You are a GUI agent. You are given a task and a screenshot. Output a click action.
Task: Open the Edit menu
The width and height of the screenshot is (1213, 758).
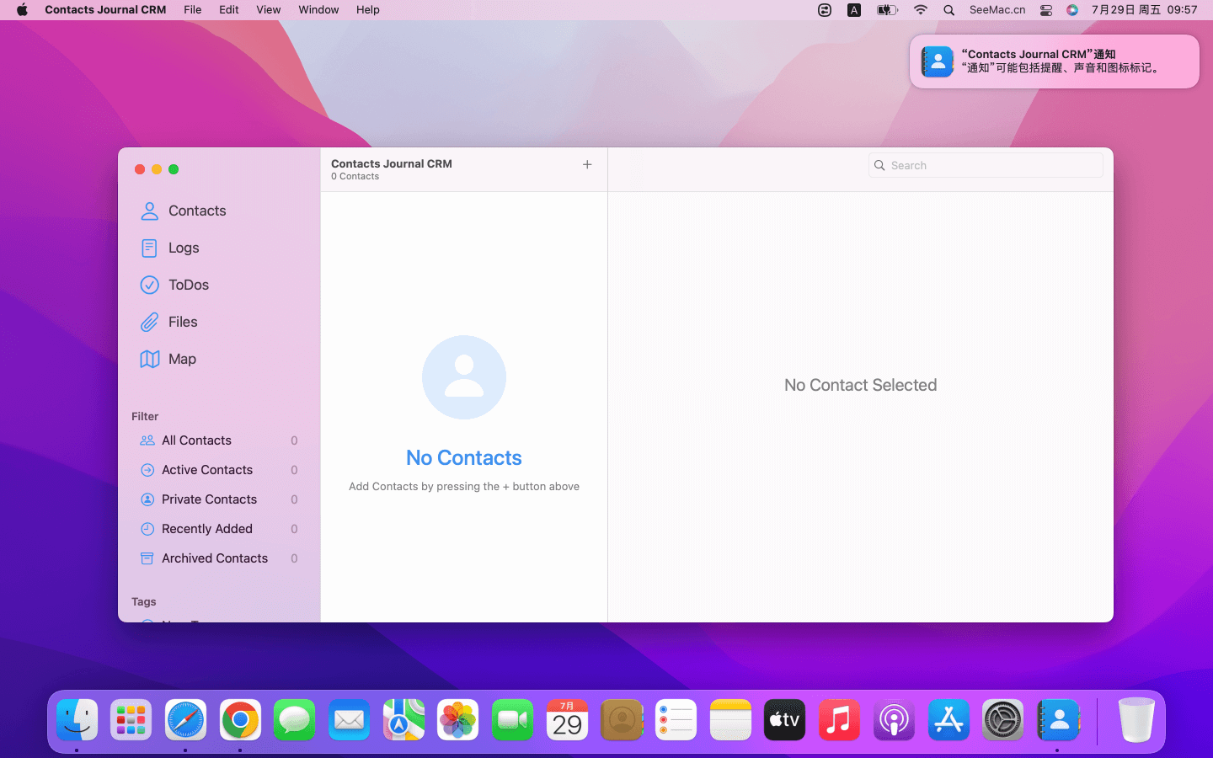coord(228,10)
